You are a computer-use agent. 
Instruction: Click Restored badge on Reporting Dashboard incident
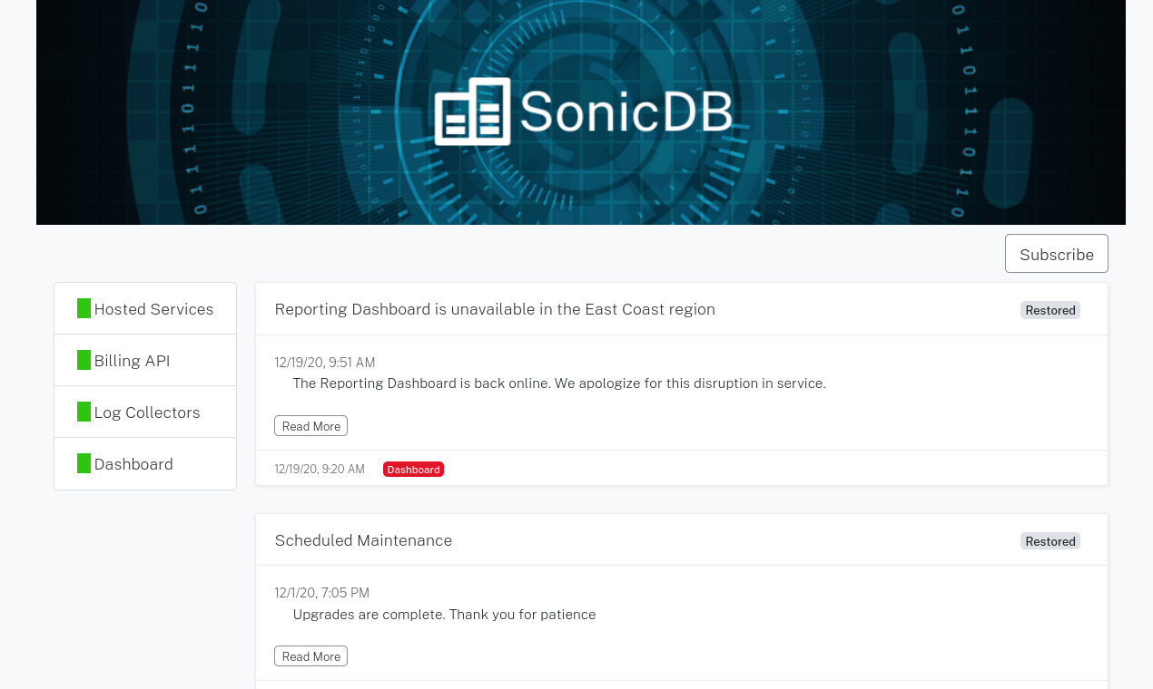[1050, 310]
